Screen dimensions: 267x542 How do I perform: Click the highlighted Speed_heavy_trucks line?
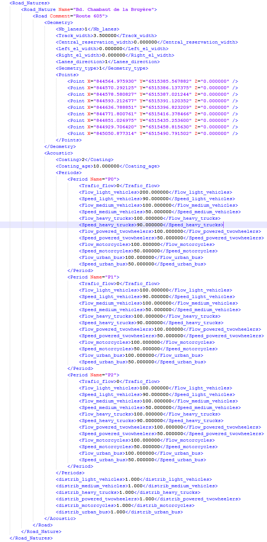tap(151, 225)
